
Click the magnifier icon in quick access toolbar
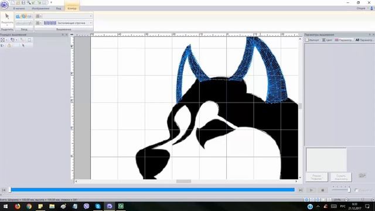tap(29, 2)
